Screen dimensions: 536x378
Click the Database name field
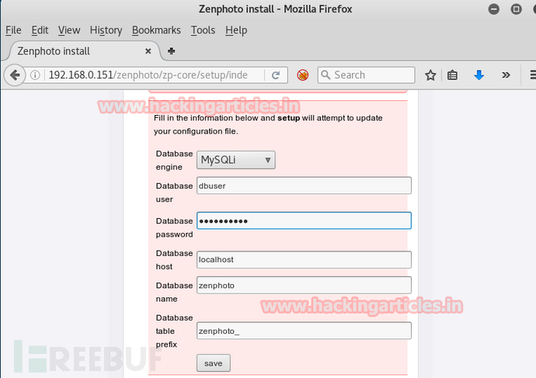point(304,285)
